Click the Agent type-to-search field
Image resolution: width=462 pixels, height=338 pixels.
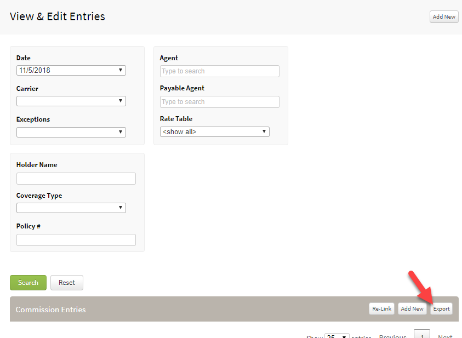point(219,71)
